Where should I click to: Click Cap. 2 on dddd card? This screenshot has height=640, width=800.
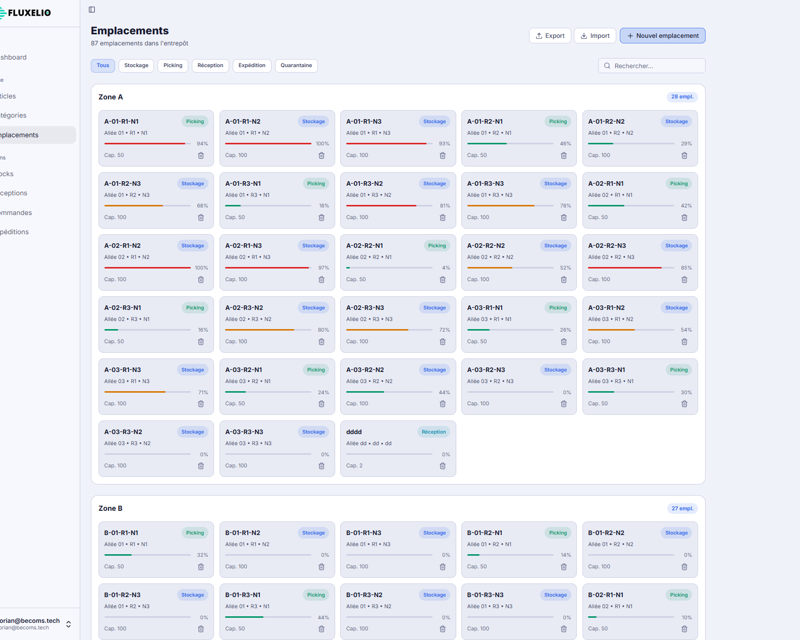coord(354,466)
